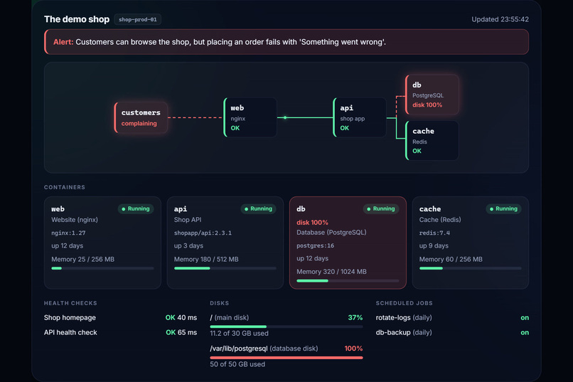Viewport: 573px width, 382px height.
Task: Open the web container card
Action: pos(102,243)
